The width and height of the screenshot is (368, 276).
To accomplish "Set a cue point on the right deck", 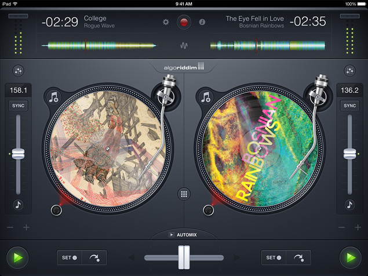I will tap(274, 257).
